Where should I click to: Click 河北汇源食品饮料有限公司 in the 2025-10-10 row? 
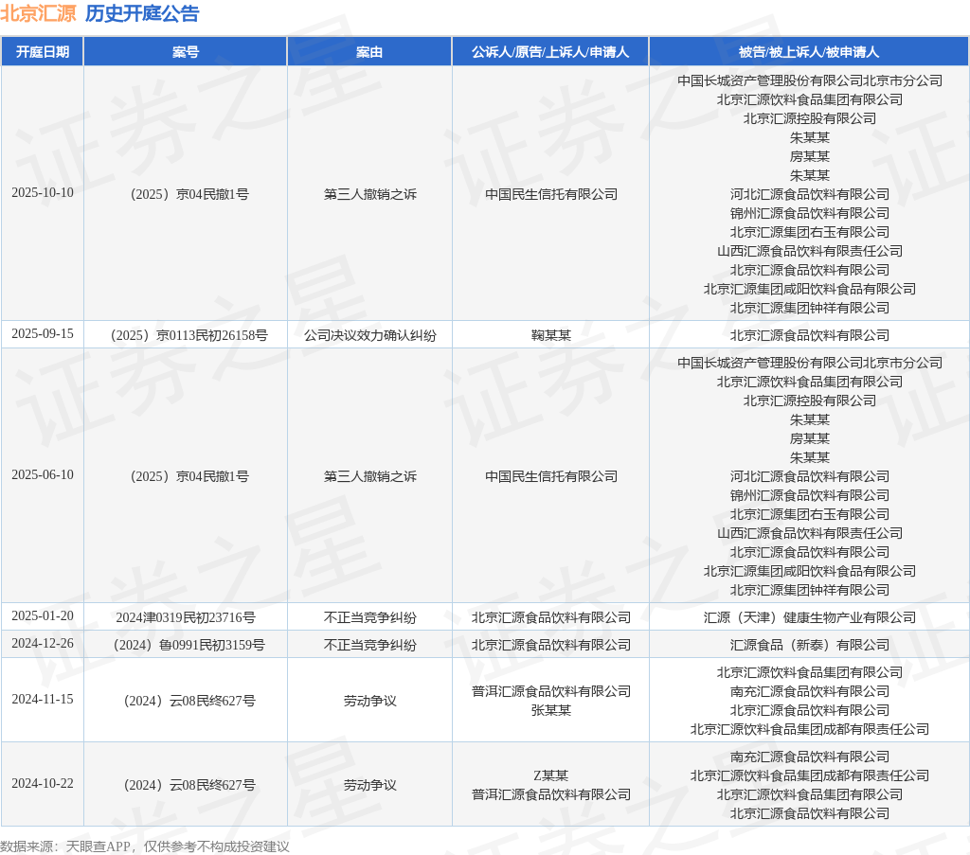pyautogui.click(x=810, y=194)
